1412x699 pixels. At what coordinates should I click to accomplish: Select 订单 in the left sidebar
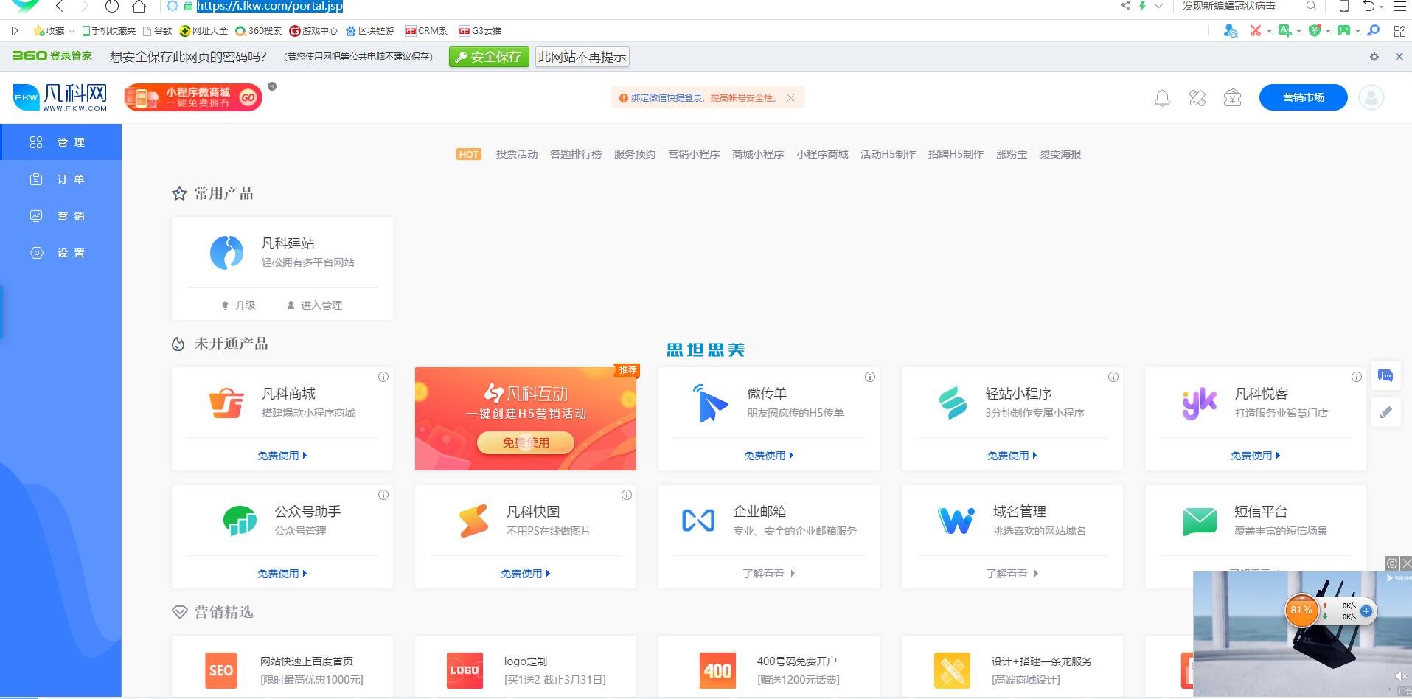(60, 179)
